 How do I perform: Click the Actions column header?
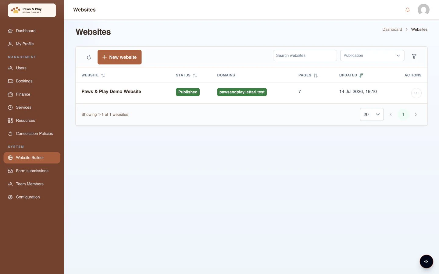pyautogui.click(x=413, y=75)
